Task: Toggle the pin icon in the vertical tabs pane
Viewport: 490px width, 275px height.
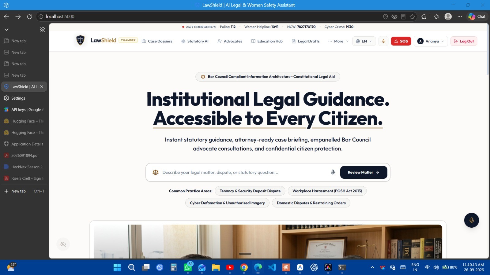Action: pyautogui.click(x=42, y=29)
